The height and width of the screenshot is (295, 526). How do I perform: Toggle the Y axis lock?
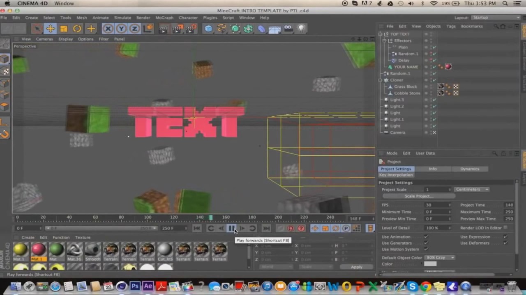[x=121, y=29]
